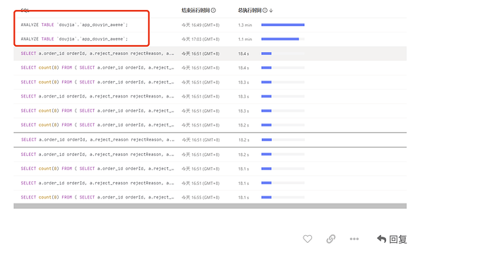Click the 总执行时间 column header
This screenshot has height=257, width=487.
(x=250, y=11)
